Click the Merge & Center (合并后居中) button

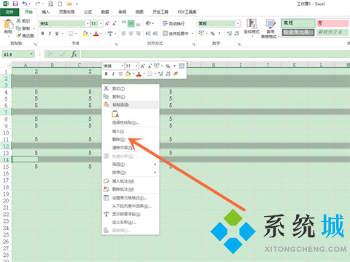(176, 33)
